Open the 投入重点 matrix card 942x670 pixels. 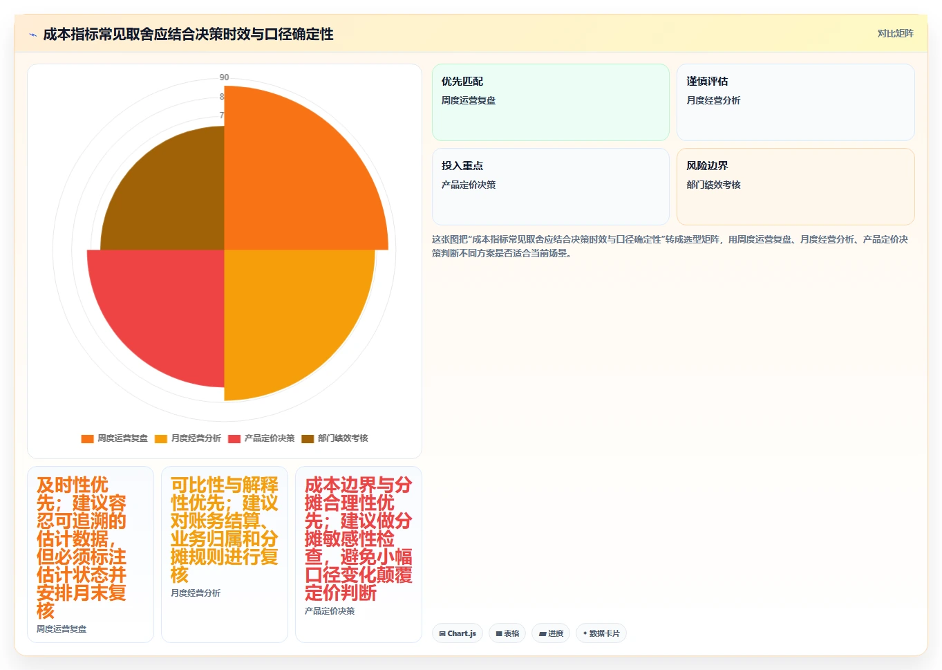[x=551, y=187]
